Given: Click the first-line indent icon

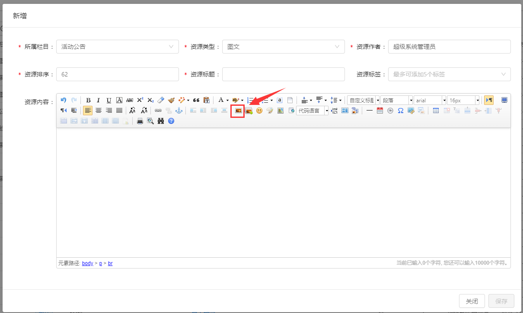Looking at the screenshot, I should coord(74,111).
